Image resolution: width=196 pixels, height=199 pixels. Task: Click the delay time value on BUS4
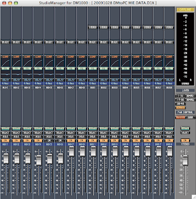(x=126, y=84)
